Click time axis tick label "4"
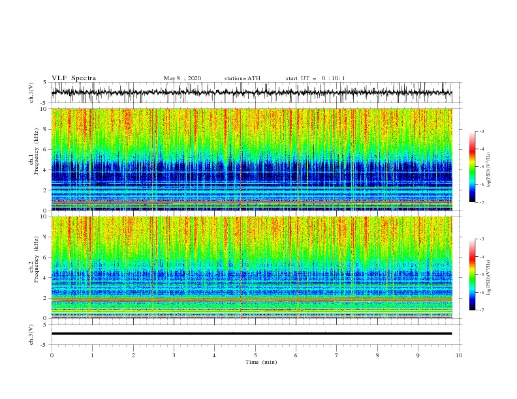 [214, 355]
